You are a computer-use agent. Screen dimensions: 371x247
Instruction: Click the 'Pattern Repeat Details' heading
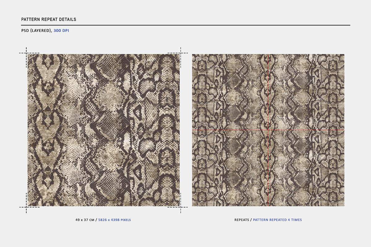[x=49, y=19]
